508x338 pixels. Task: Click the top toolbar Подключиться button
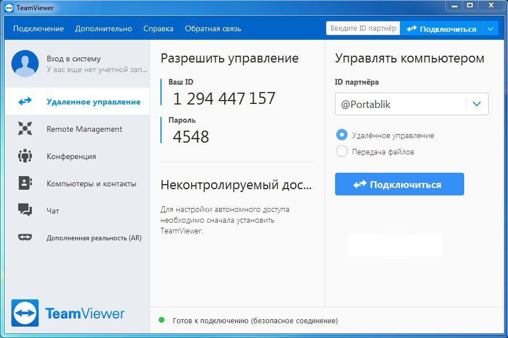point(441,29)
